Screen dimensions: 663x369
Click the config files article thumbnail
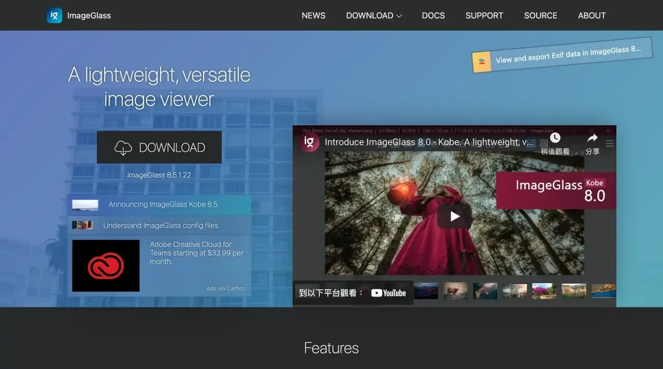[83, 225]
